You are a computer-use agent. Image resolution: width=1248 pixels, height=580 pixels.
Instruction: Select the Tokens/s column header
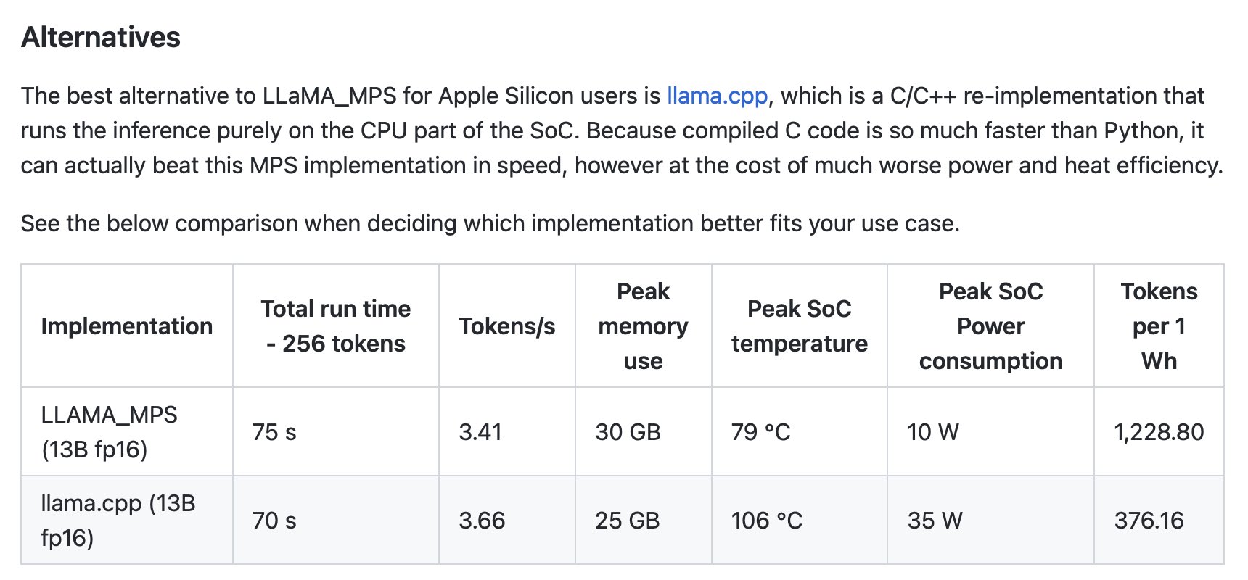point(507,326)
